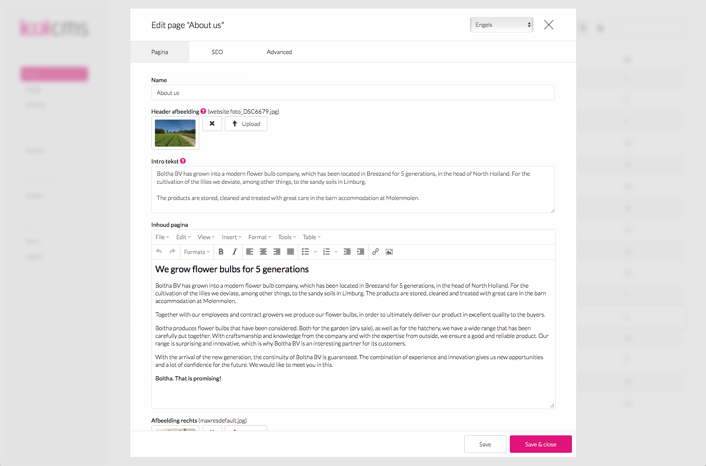Open the numbered list style options arrow
The height and width of the screenshot is (466, 706).
[336, 252]
